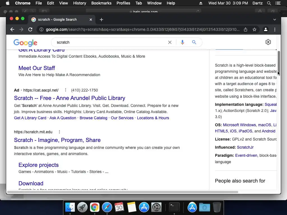Image resolution: width=287 pixels, height=215 pixels.
Task: Open options dots next to cat.aacpl.net ad
Action: coord(66,90)
